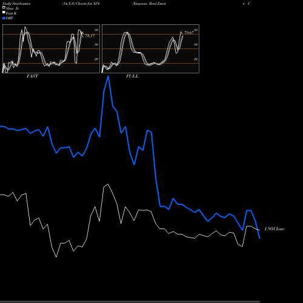Click the 20 axis label in FULL chart
Image resolution: width=303 pixels, height=303 pixels.
pyautogui.click(x=196, y=59)
